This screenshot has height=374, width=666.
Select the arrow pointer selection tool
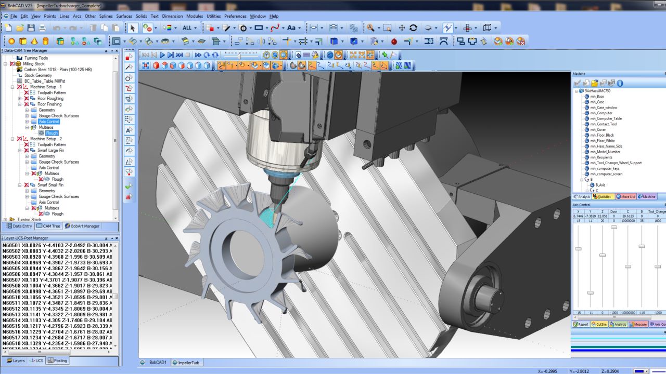132,28
